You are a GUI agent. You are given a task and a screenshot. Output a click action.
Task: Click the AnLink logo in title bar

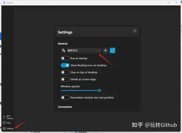pyautogui.click(x=3, y=3)
